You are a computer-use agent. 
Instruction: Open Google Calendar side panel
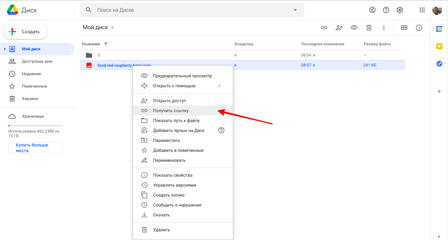tap(439, 29)
